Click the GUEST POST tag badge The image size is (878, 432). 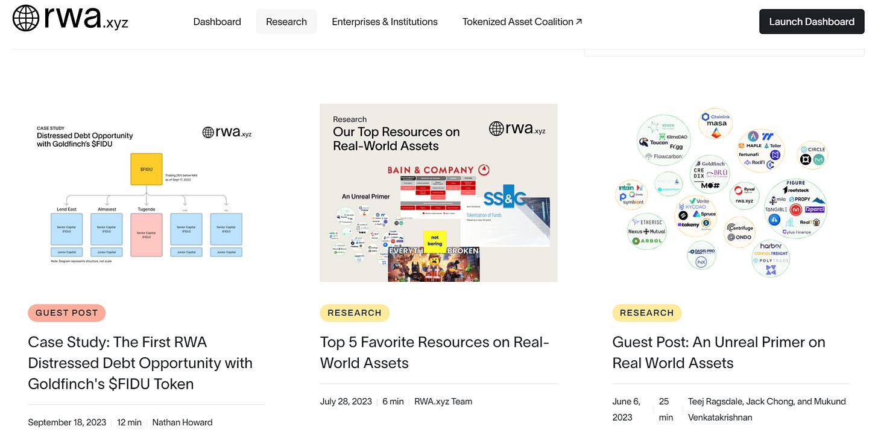coord(66,313)
